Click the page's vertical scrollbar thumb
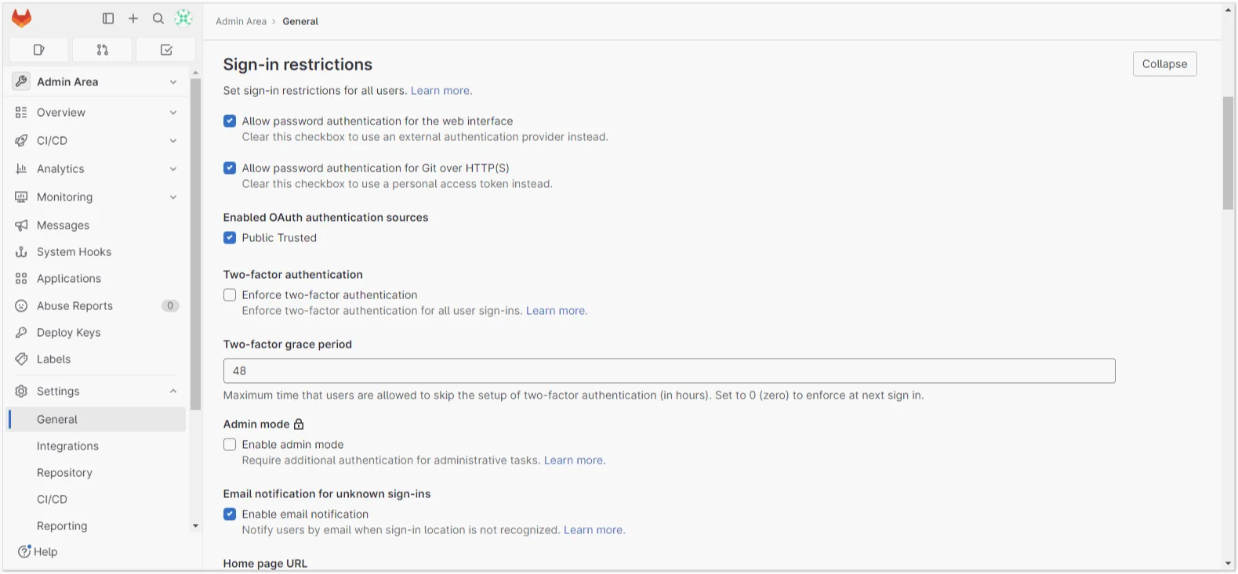Screen dimensions: 1238x574 (x=1228, y=153)
